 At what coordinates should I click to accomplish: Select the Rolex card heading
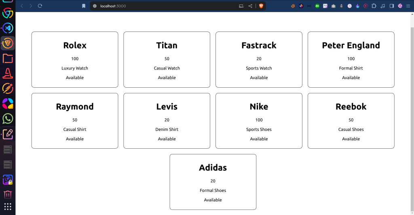[75, 45]
